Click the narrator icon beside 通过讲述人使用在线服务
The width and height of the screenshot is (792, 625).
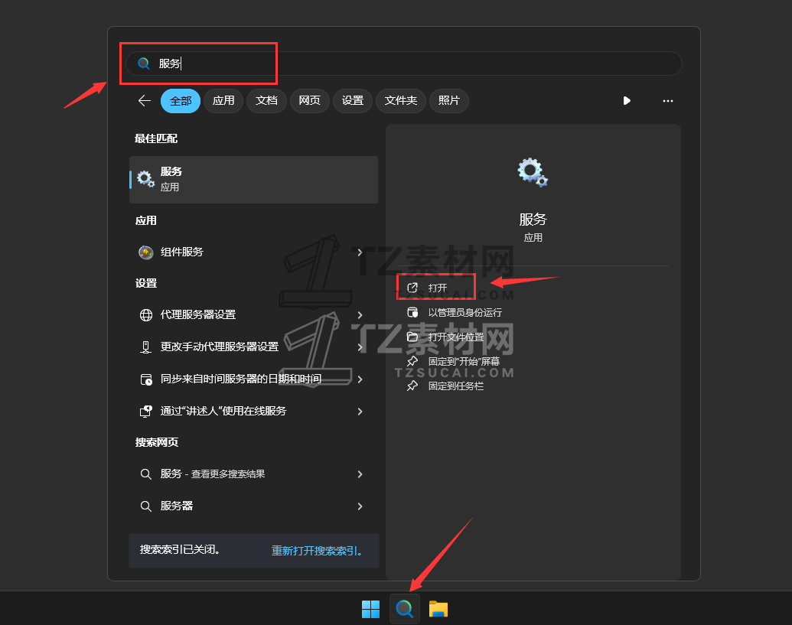146,412
